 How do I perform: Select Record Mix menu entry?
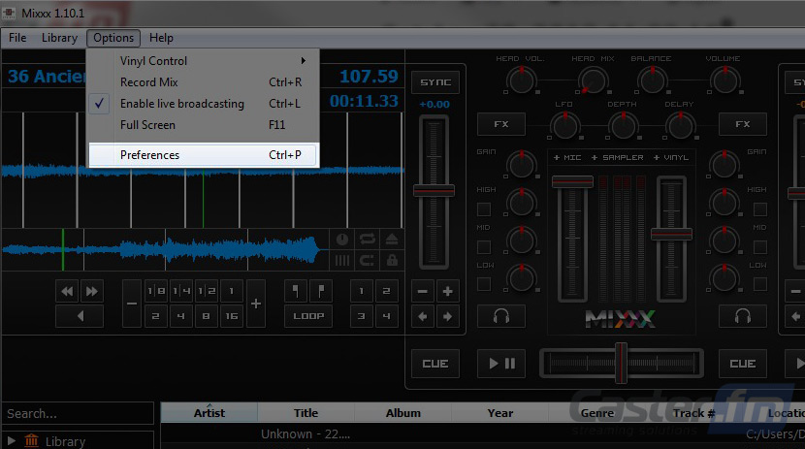coord(204,82)
